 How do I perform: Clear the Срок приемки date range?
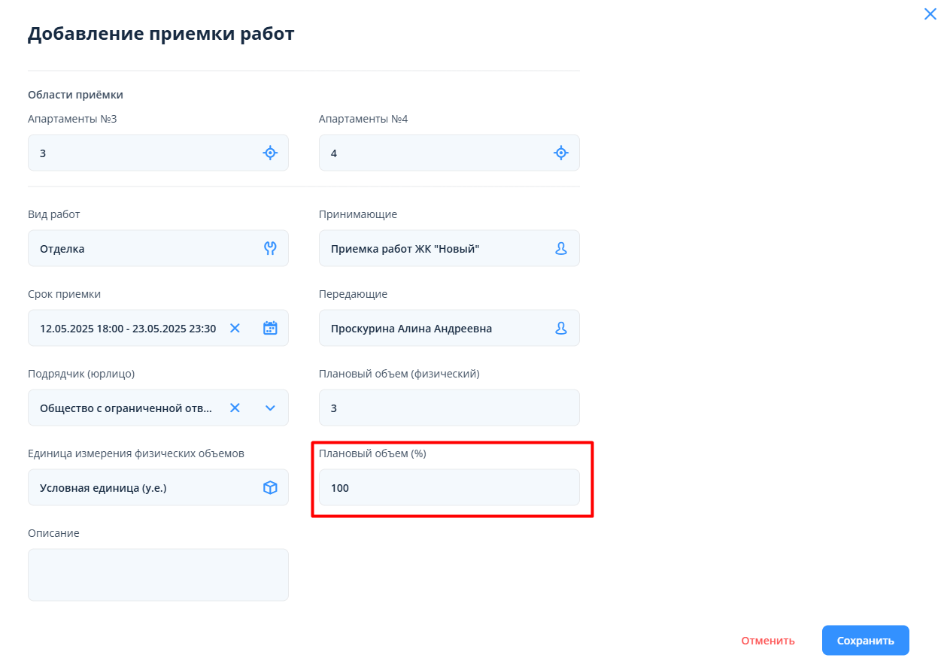coord(235,329)
